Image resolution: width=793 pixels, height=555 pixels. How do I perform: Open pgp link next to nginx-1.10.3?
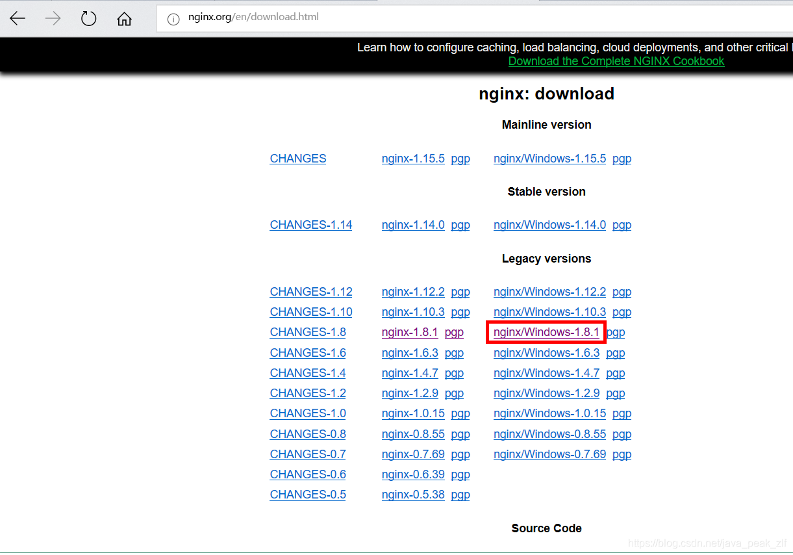(460, 312)
